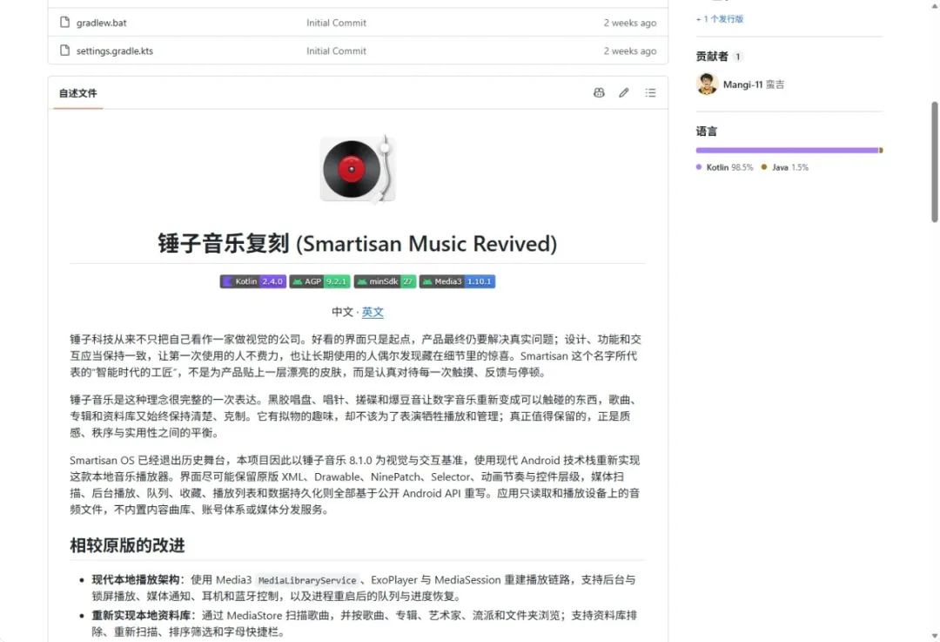Screen dimensions: 940x642
Task: Select the 自述文件 README tab
Action: 78,93
